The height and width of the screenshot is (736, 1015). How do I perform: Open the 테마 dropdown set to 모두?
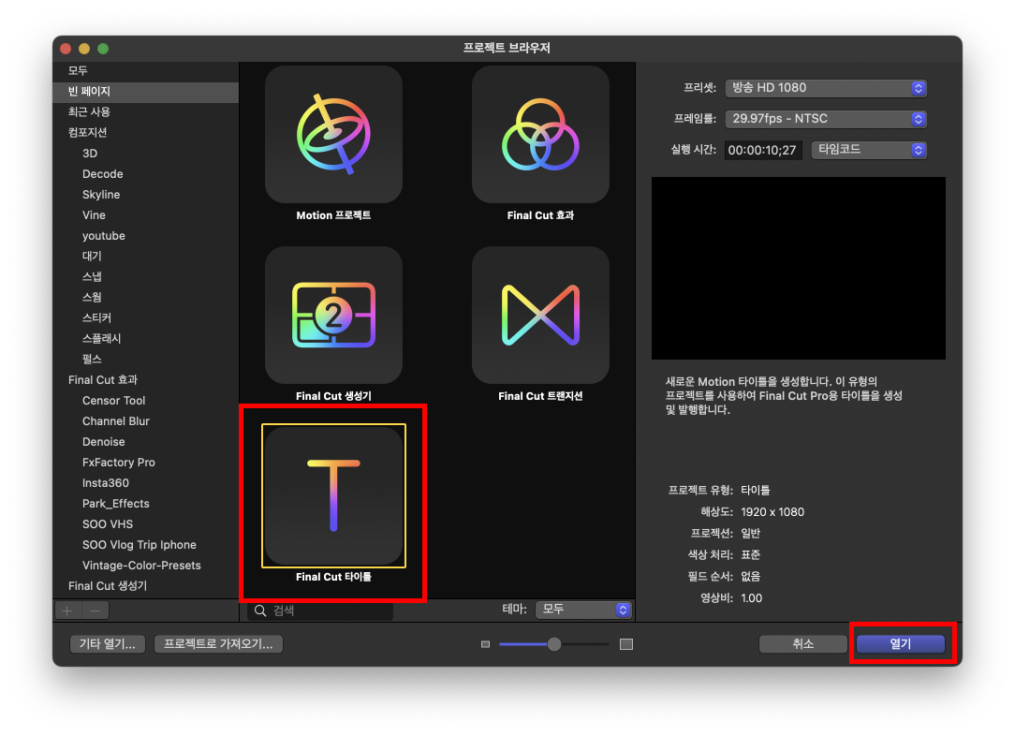point(583,610)
